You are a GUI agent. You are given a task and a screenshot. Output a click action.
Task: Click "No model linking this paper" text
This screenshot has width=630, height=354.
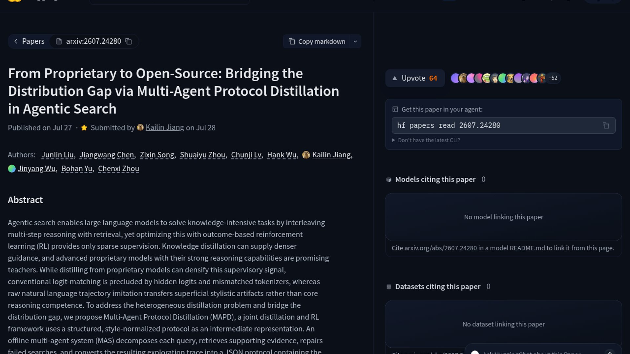(503, 217)
